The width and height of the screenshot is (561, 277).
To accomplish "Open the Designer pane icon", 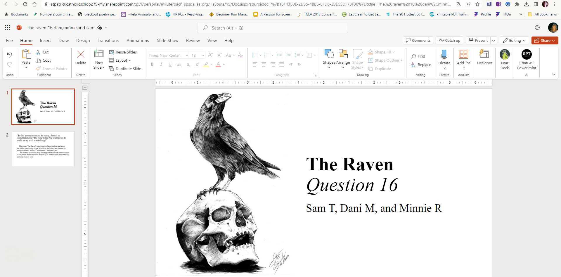I will [x=484, y=54].
